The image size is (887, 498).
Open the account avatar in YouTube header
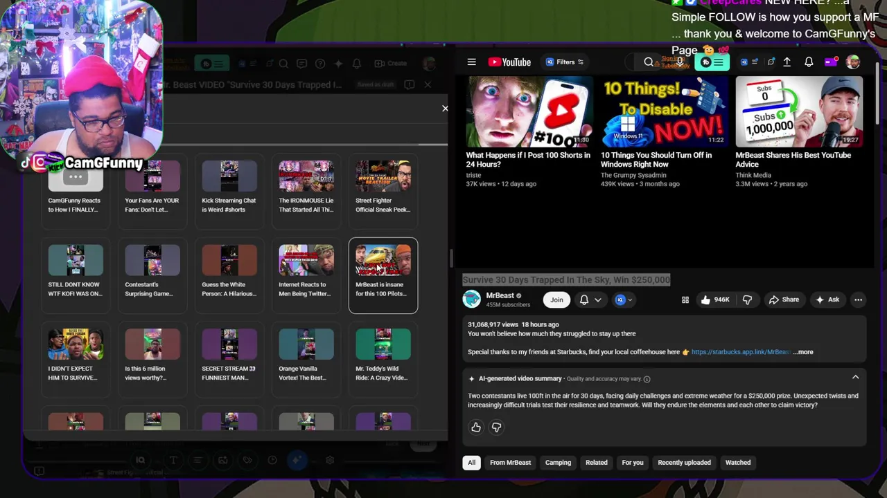click(x=853, y=62)
